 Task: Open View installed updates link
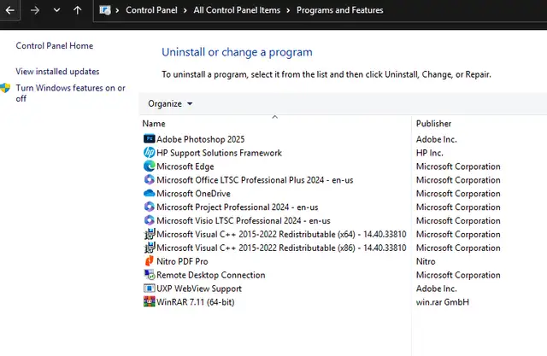pos(57,72)
